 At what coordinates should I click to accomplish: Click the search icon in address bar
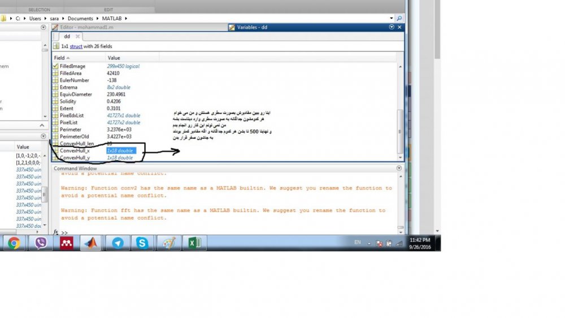[399, 19]
